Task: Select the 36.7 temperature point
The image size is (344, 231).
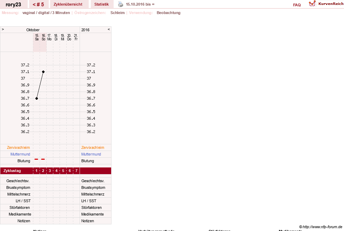Action: 36,98
